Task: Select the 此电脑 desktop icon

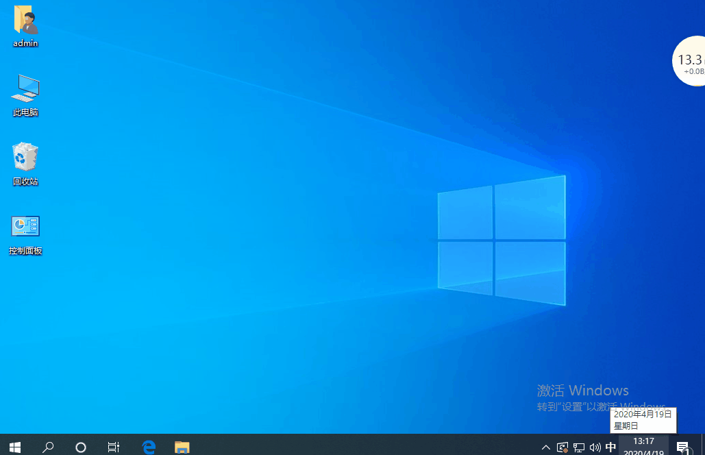Action: (x=25, y=88)
